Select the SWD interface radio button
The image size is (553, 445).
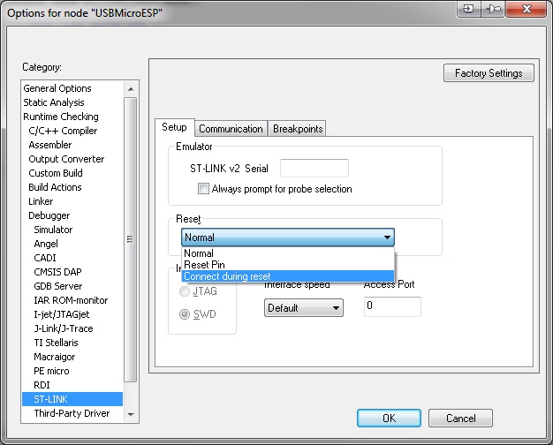coord(185,313)
